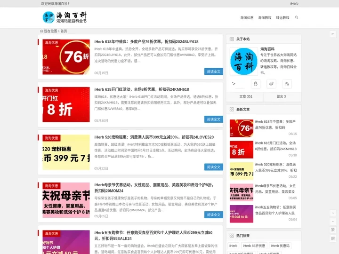
Task: Show the QR code floating button
Action: (x=333, y=238)
